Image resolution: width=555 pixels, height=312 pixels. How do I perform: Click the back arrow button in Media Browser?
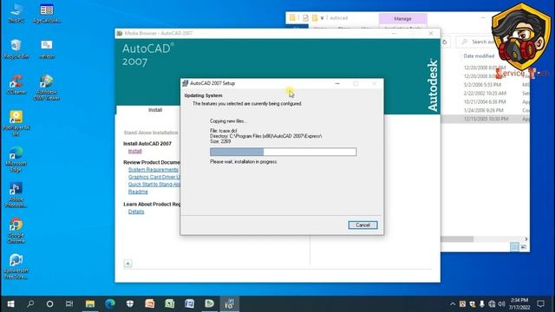(x=127, y=263)
